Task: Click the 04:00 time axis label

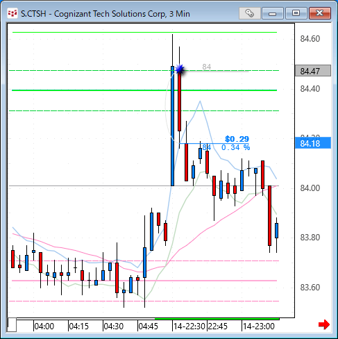Action: (44, 326)
